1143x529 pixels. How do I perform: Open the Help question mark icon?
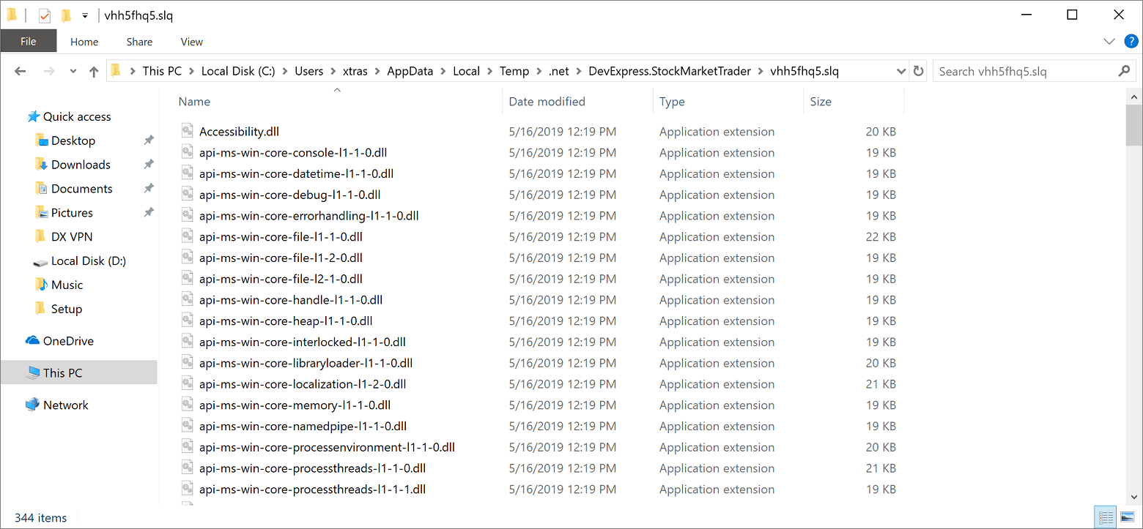click(1131, 42)
